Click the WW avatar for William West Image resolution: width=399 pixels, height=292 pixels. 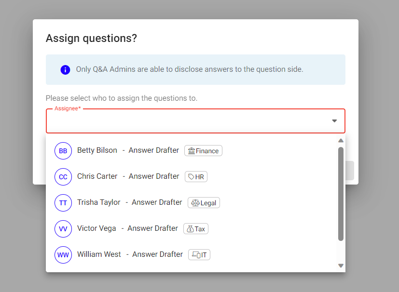tap(63, 255)
